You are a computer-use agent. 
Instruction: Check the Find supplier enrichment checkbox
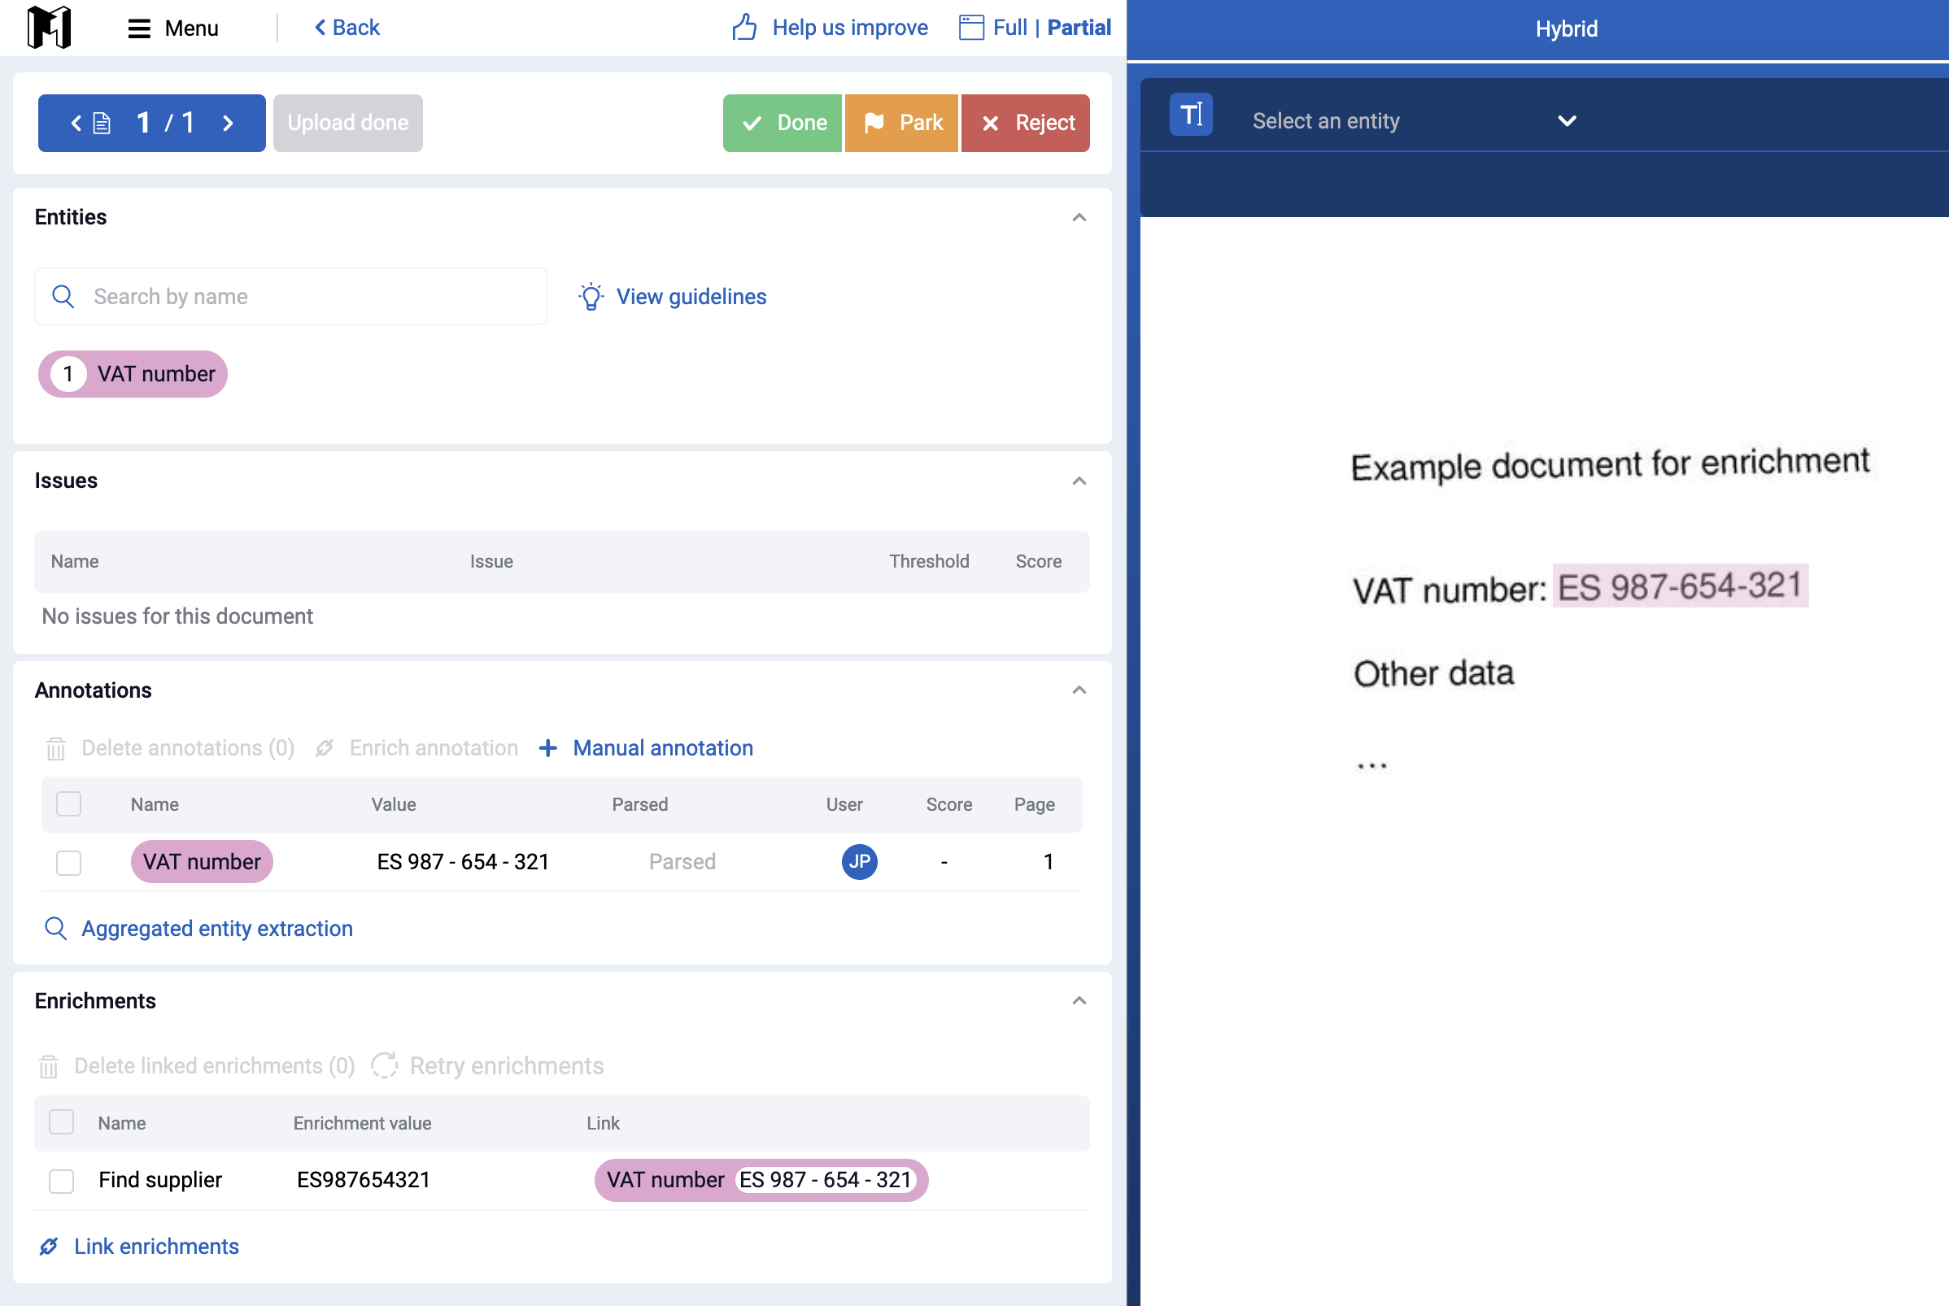point(61,1180)
